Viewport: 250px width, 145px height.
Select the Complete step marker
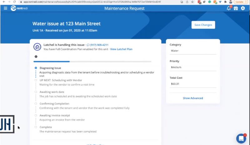[36, 127]
